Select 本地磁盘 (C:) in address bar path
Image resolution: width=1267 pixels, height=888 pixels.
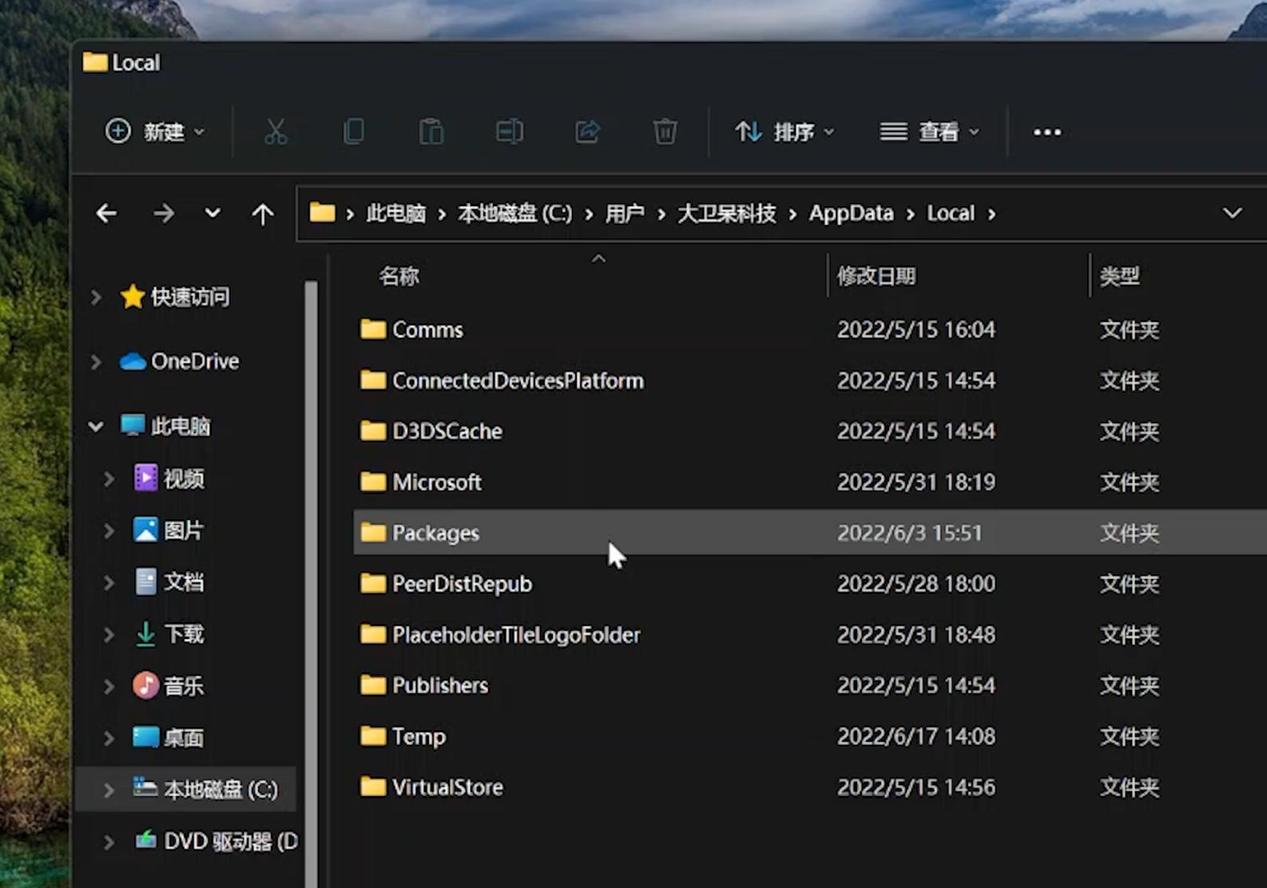click(x=514, y=214)
